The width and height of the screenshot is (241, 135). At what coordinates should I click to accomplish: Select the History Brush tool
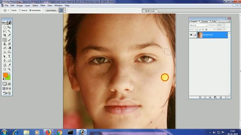pos(9,44)
